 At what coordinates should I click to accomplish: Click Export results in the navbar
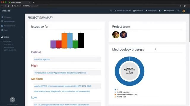click(138, 11)
